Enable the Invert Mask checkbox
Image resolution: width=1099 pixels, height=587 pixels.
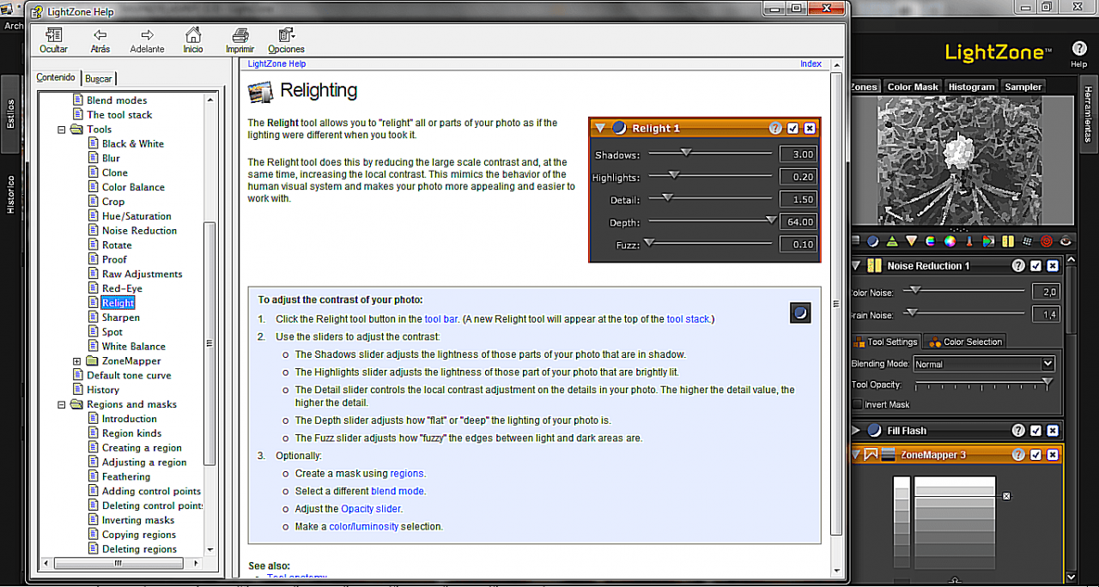pyautogui.click(x=857, y=404)
